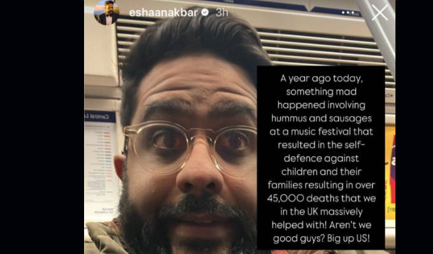Open the three-dot more options menu
Image resolution: width=433 pixels, height=254 pixels.
(x=348, y=13)
